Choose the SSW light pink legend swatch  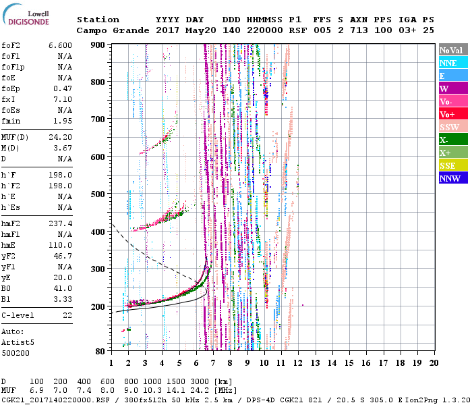453,127
